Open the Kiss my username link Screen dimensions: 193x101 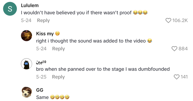[x=45, y=34]
